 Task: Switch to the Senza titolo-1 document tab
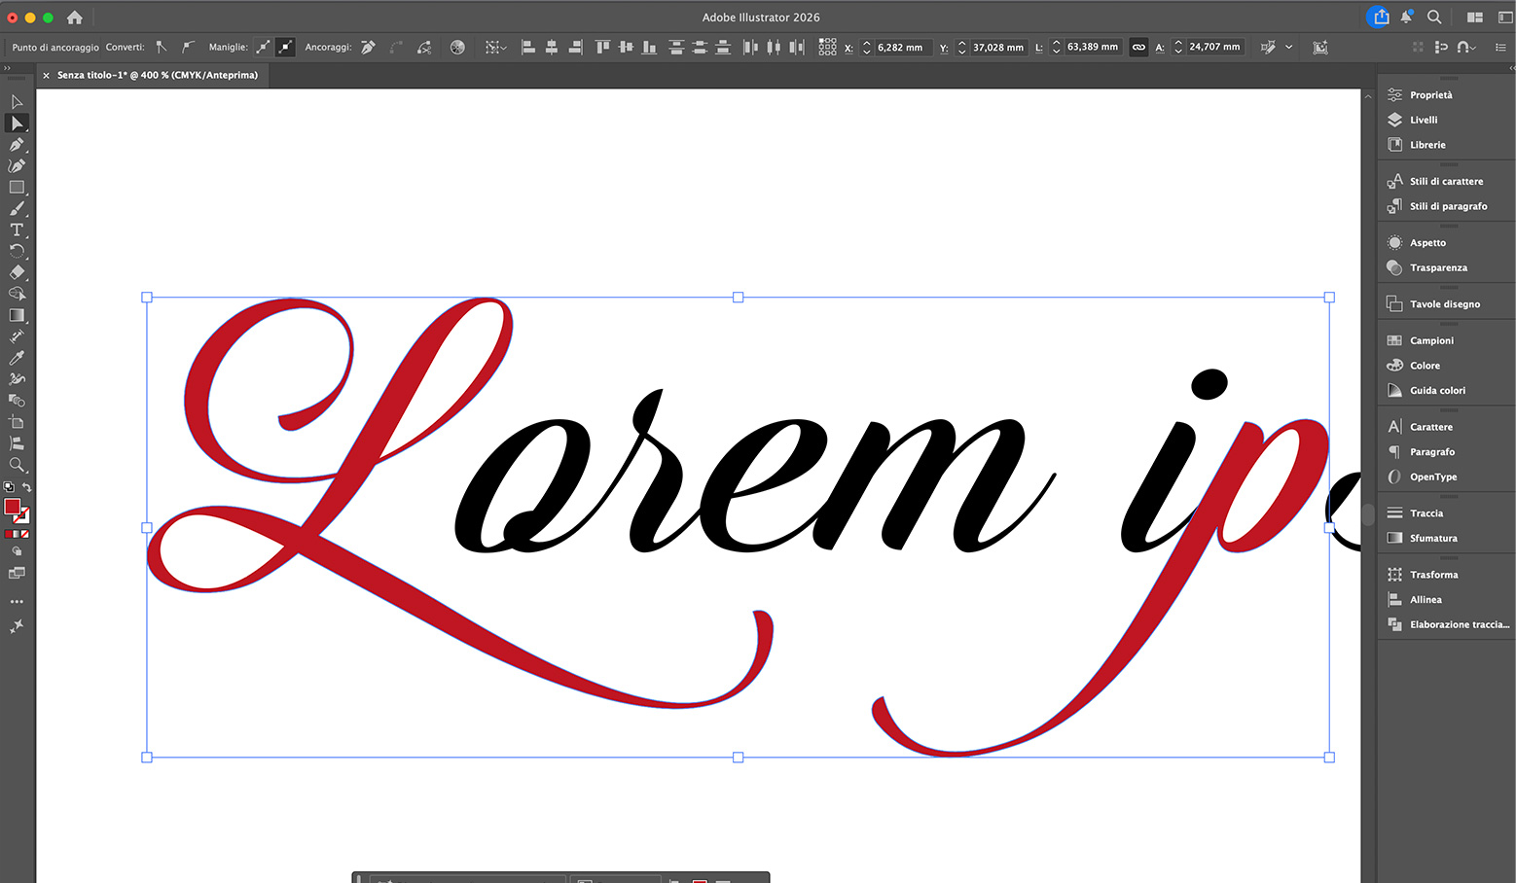click(x=157, y=75)
